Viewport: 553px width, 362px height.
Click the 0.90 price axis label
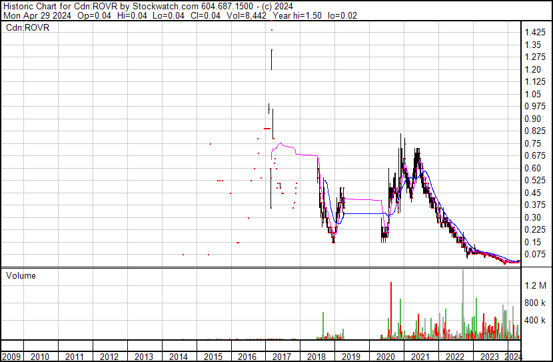pos(532,119)
